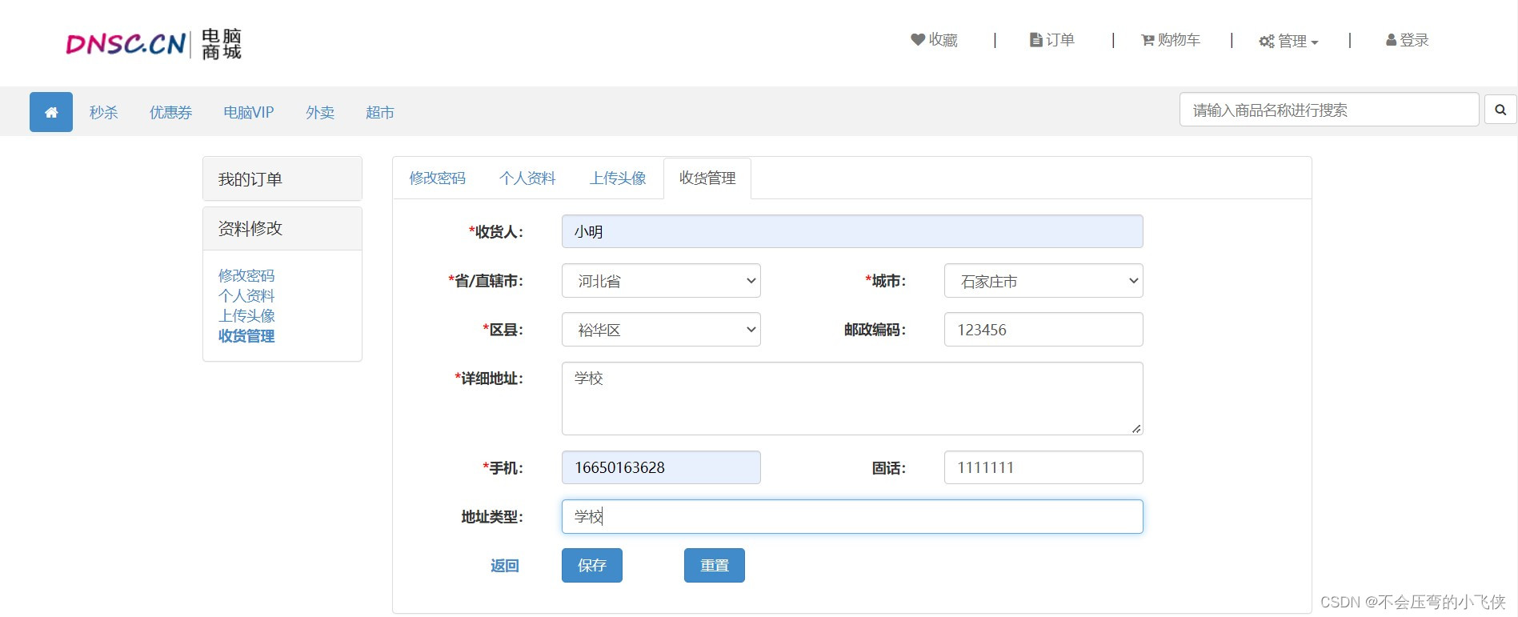The height and width of the screenshot is (617, 1518).
Task: Select the 收货管理 tab
Action: pyautogui.click(x=707, y=178)
